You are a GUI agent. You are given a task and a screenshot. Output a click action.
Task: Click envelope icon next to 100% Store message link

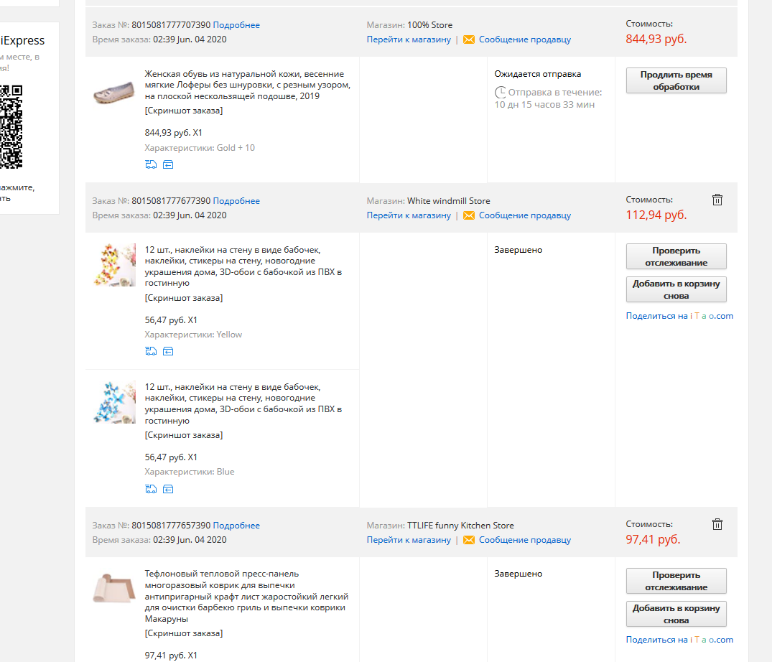469,39
